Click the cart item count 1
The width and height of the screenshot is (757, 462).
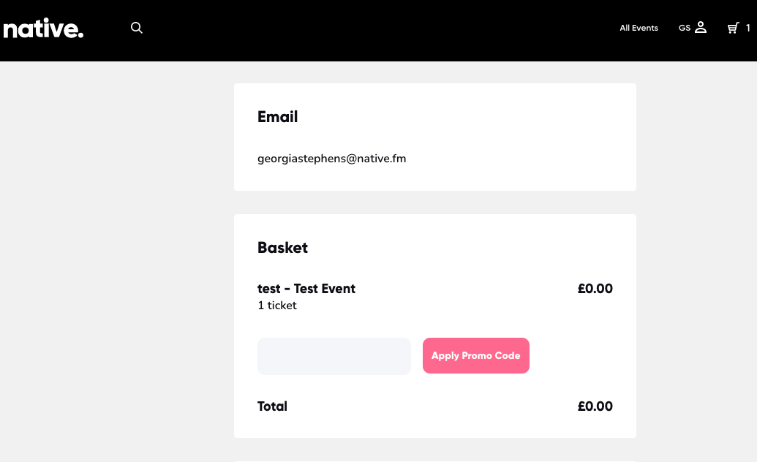pos(747,28)
